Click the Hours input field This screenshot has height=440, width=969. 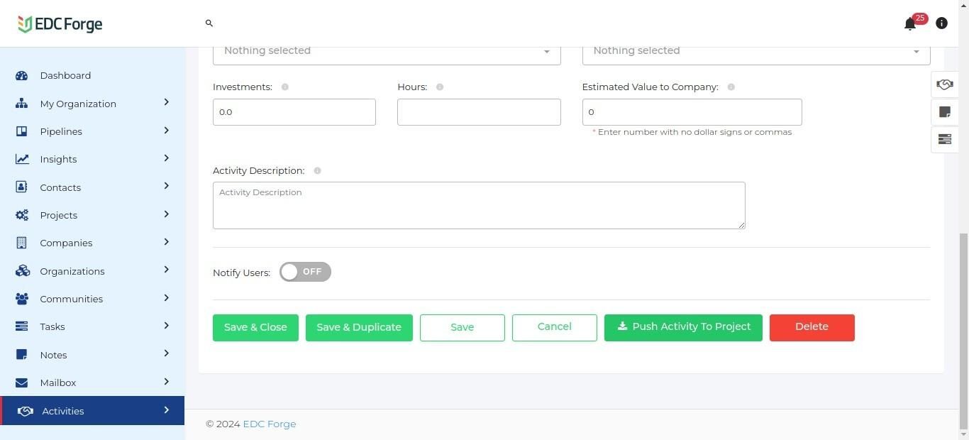point(479,112)
